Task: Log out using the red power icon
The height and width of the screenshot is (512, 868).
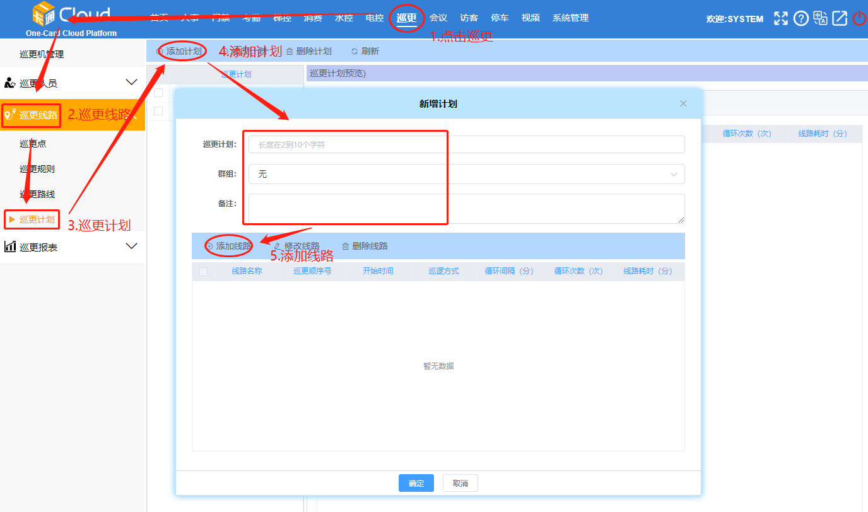Action: 859,18
